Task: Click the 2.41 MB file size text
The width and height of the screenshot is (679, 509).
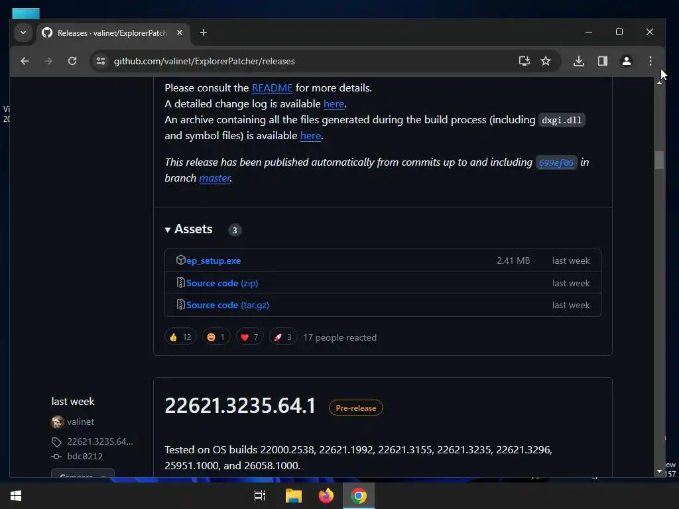Action: pyautogui.click(x=513, y=260)
